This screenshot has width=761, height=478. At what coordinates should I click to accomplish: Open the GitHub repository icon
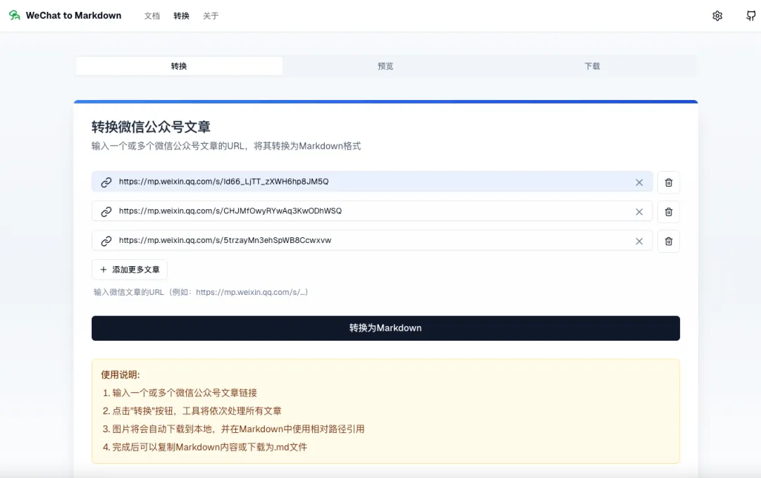pos(751,15)
